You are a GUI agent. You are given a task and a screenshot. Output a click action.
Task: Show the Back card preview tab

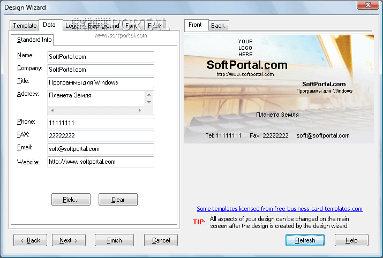coord(217,26)
